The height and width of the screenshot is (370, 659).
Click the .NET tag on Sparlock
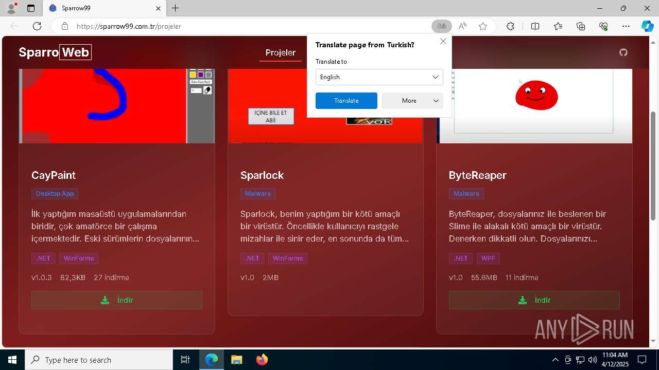[252, 258]
